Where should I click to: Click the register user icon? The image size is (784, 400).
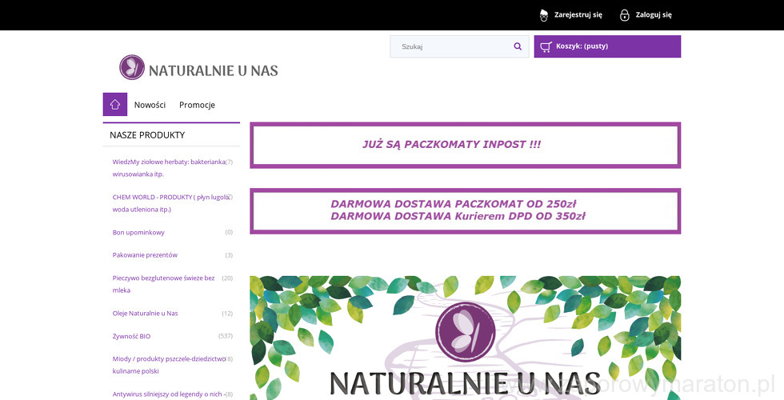tap(544, 15)
